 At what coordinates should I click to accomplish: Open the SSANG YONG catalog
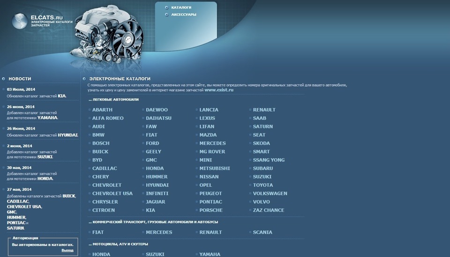pos(269,160)
